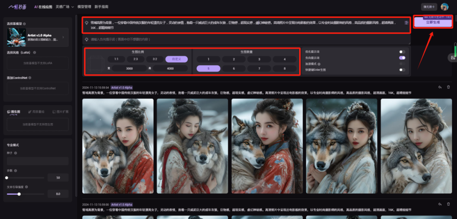Image resolution: width=457 pixels, height=219 pixels.
Task: Click the timestamp 2024-11-13 15:59:54
Action: (96, 88)
